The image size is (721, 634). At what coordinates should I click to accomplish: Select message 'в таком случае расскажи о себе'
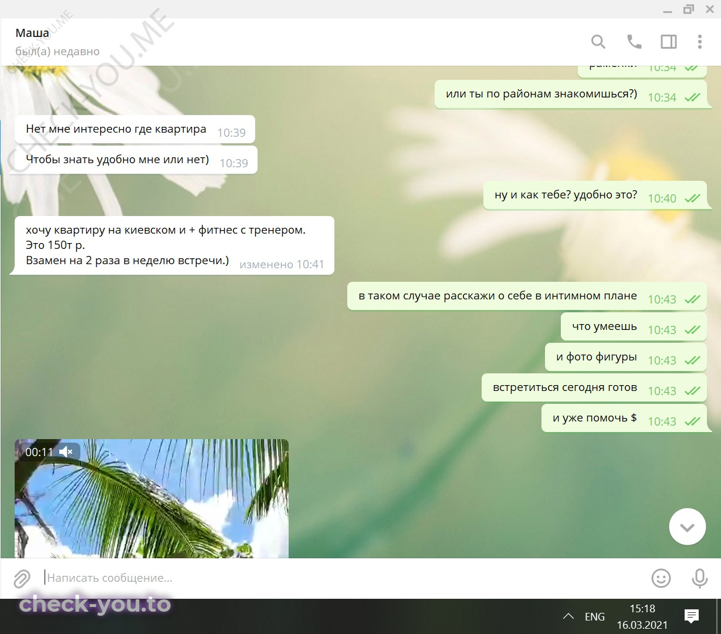pos(527,296)
